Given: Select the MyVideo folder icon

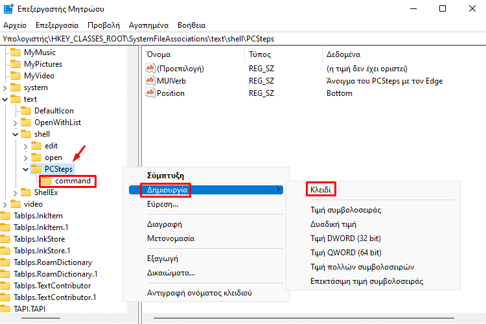Looking at the screenshot, I should coord(16,76).
